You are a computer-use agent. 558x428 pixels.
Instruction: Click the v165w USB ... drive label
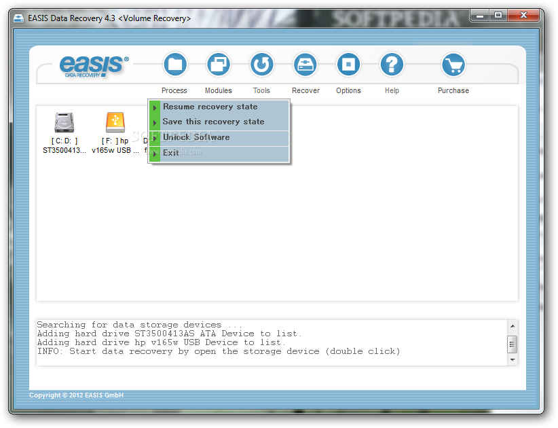coord(115,150)
